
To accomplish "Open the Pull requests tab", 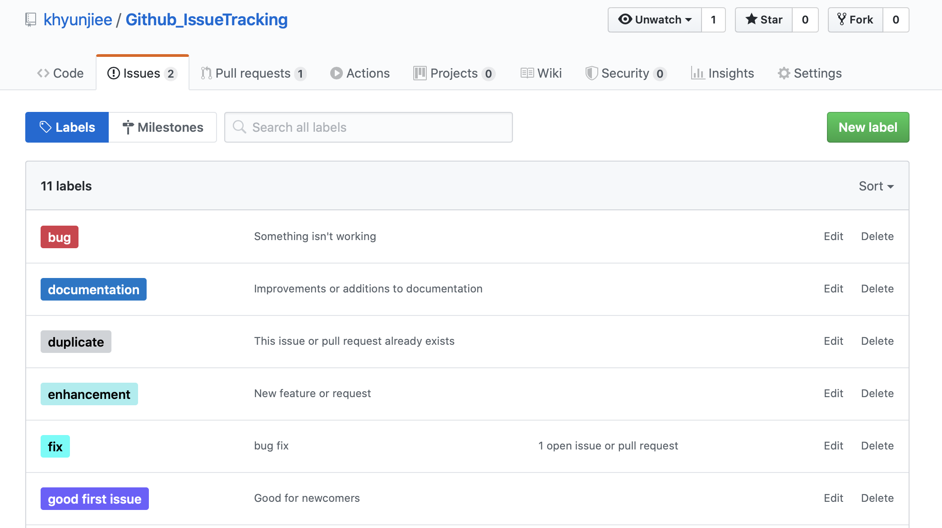I will click(x=253, y=73).
